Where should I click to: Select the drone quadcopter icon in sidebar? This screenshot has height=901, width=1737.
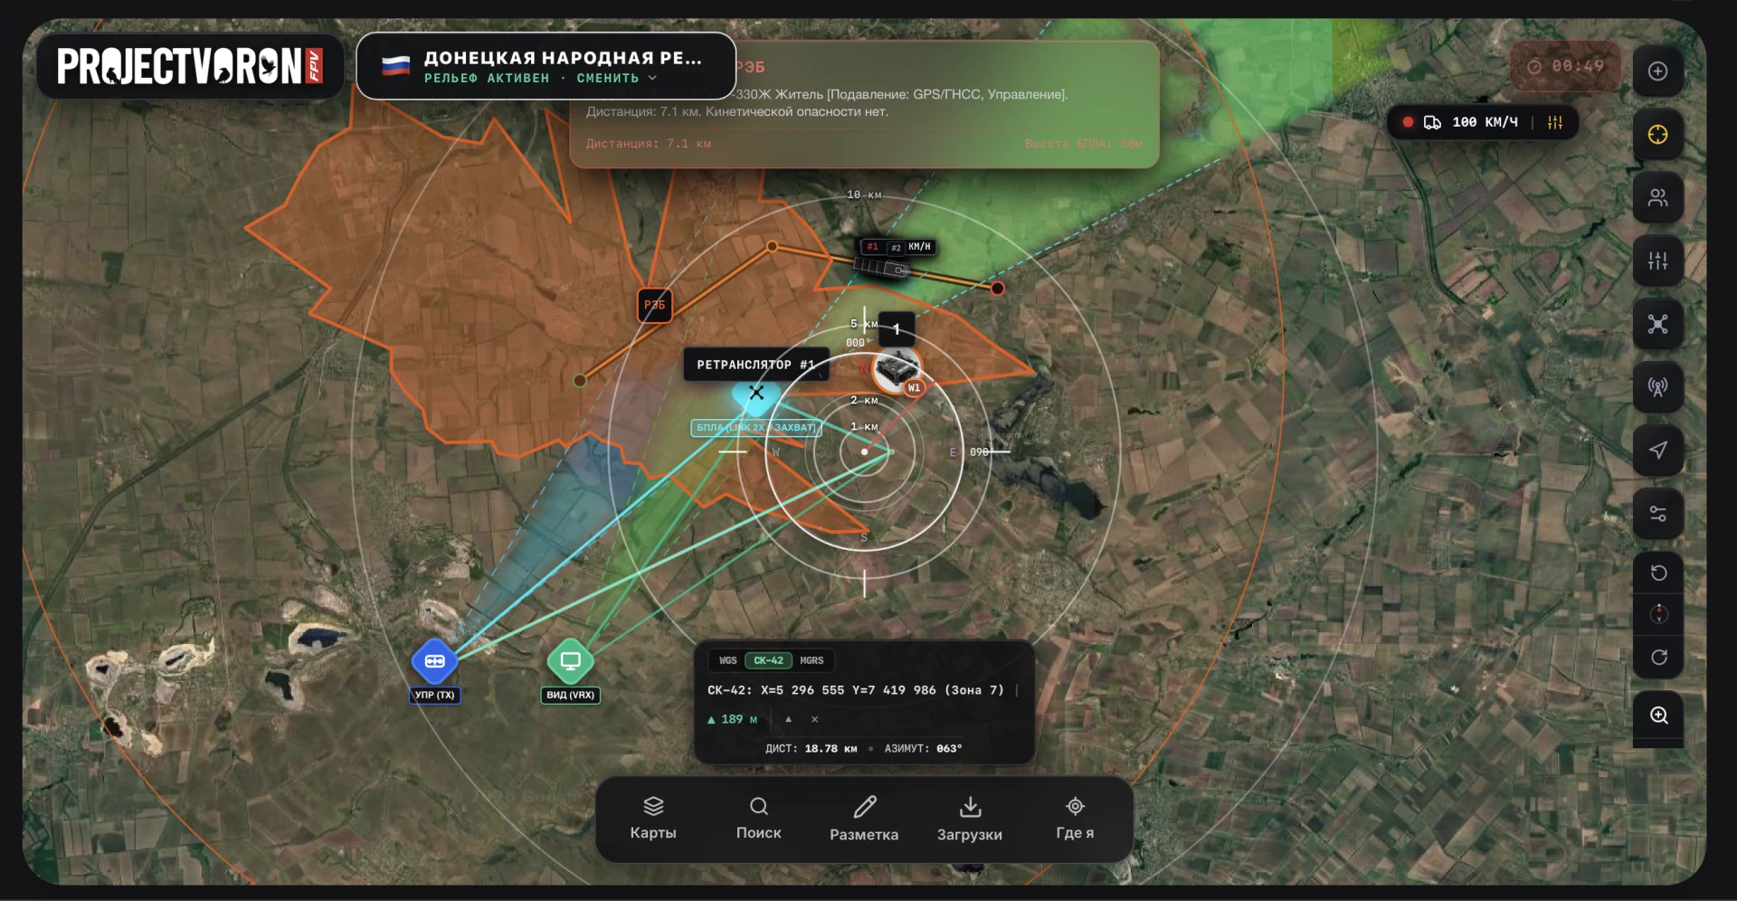pyautogui.click(x=1657, y=324)
